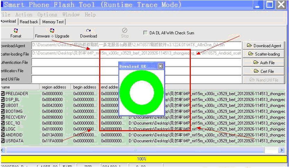The height and width of the screenshot is (168, 289).
Task: Open Download Agent folder button
Action: 264,45
